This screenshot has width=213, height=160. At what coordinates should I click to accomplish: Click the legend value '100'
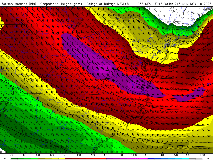(x=107, y=155)
